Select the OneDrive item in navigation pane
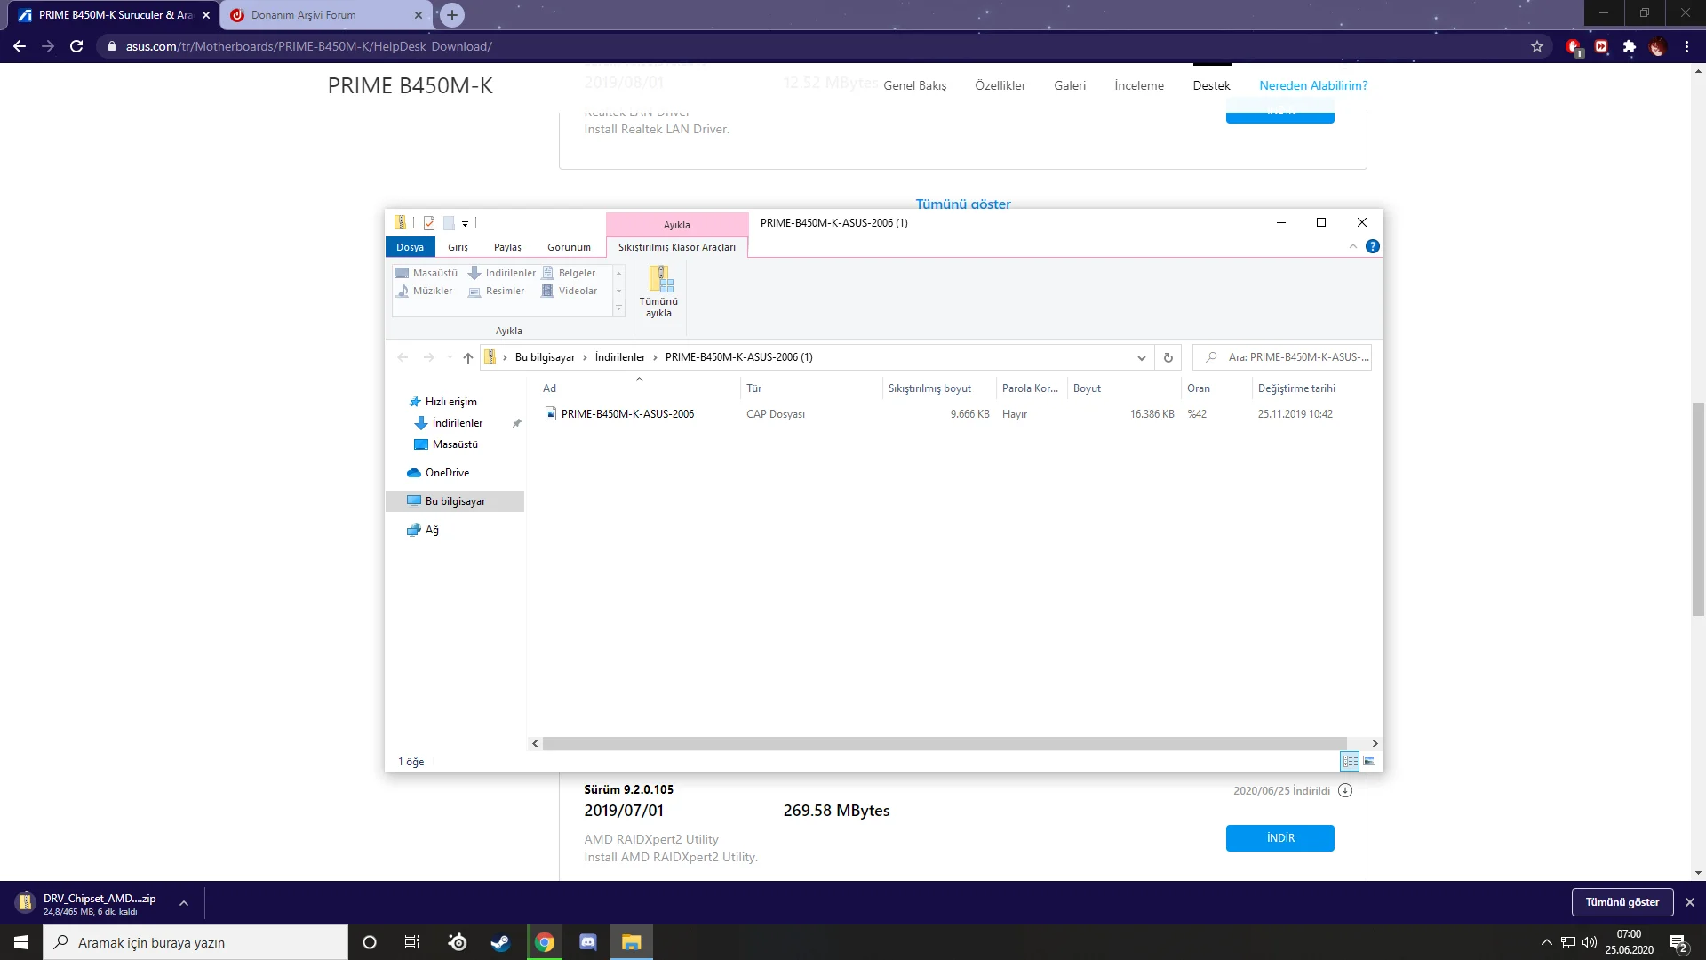Image resolution: width=1706 pixels, height=960 pixels. click(x=447, y=473)
